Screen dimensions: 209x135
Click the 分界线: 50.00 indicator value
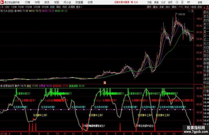coord(45,86)
